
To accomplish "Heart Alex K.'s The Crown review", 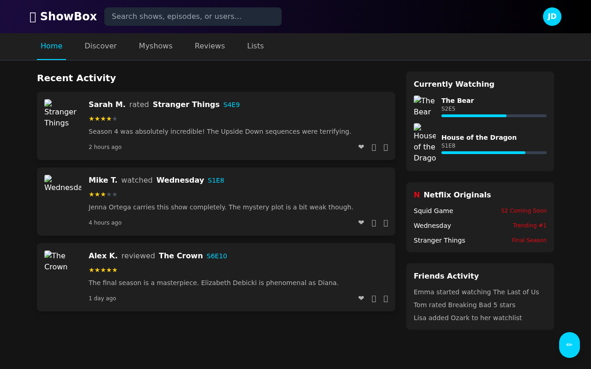I will coord(361,298).
